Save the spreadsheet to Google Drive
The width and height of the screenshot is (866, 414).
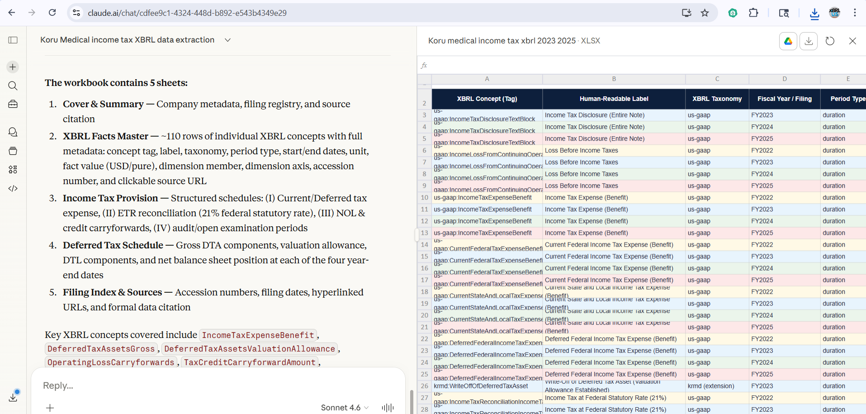click(x=788, y=41)
